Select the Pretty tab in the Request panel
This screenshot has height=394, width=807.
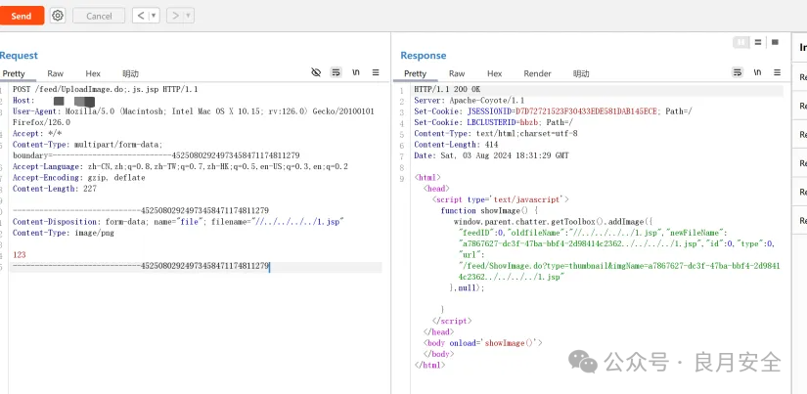point(14,73)
